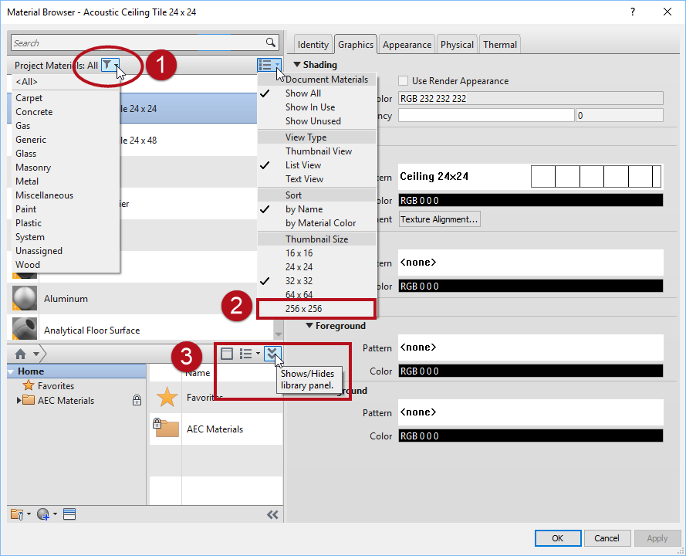
Task: Collapse material browser with double-arrow icon
Action: tap(272, 514)
